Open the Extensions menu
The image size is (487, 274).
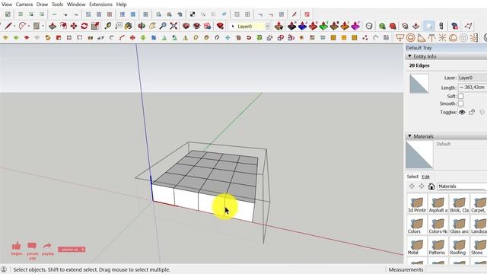pos(100,5)
